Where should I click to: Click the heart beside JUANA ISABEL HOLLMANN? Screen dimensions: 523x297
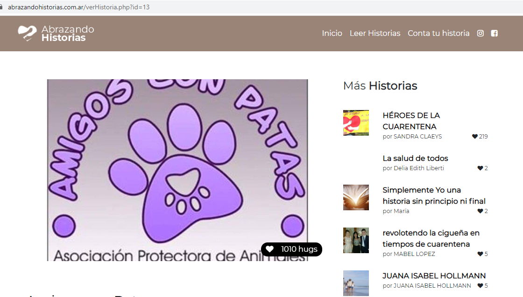(480, 285)
